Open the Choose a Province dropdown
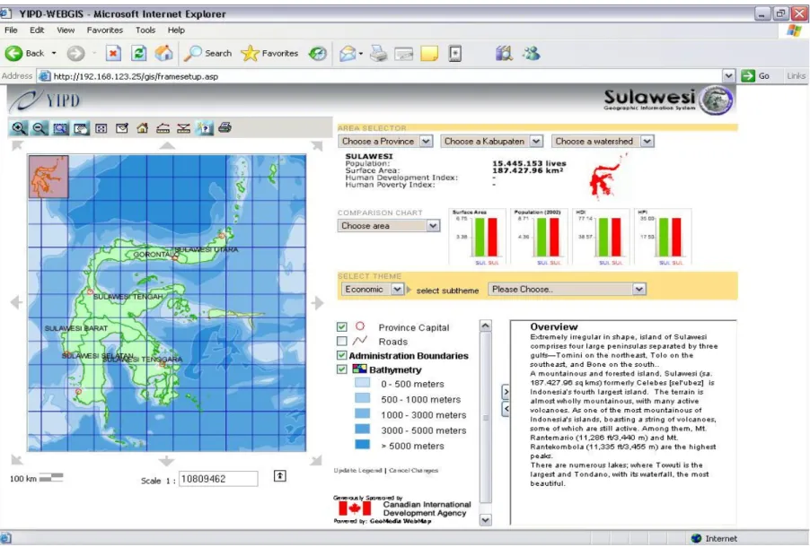The image size is (810, 547). pos(385,141)
